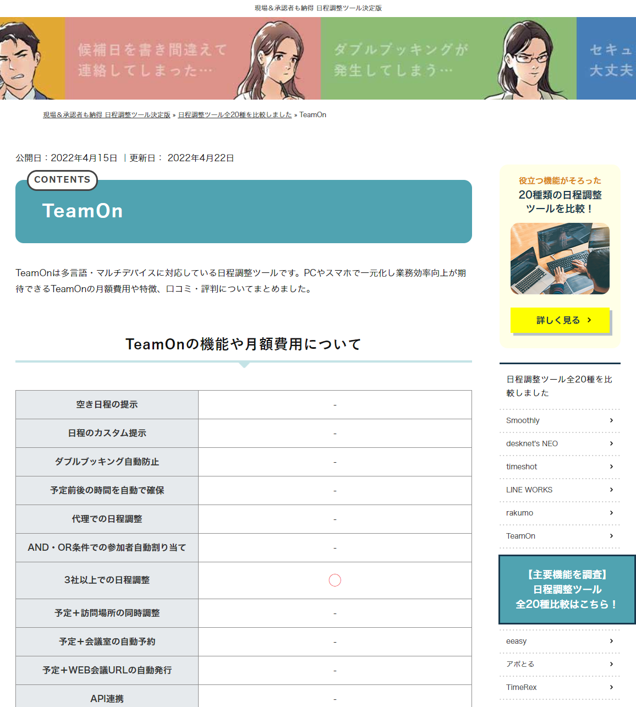
Task: Open the 日程調整ツール全20種を比較しました breadcrumb link
Action: [x=235, y=115]
